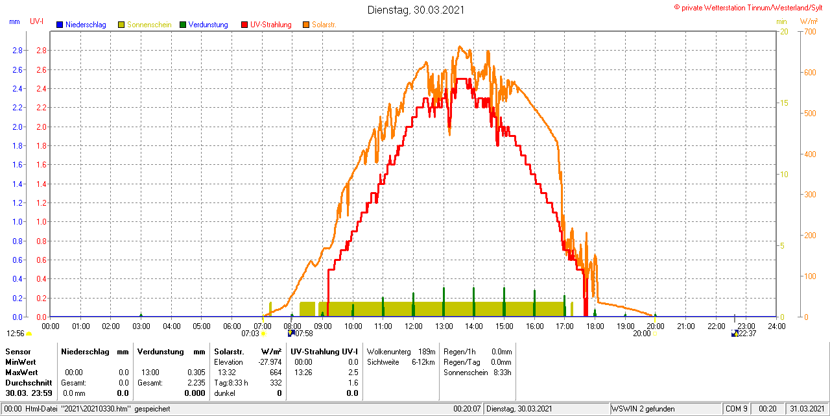The width and height of the screenshot is (830, 416).
Task: Click the WSWIN 2 gefunden status entry
Action: (643, 409)
